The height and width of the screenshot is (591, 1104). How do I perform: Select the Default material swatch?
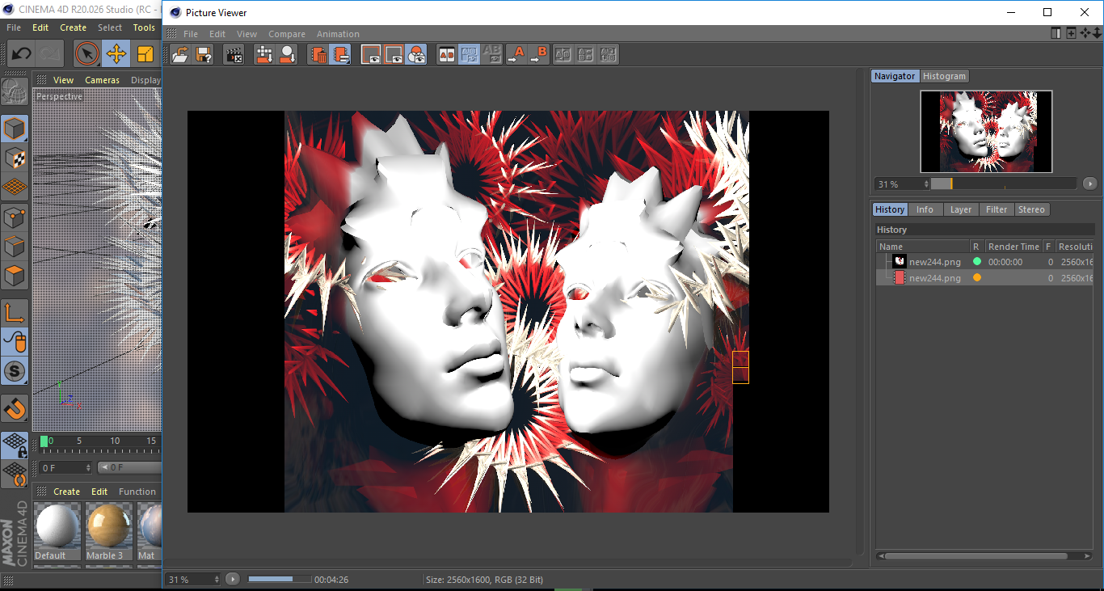click(58, 531)
